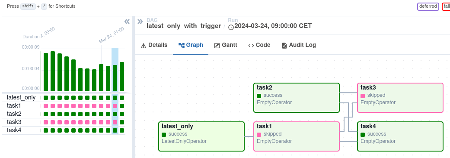This screenshot has height=158, width=450.
Task: Click the clock icon beside the run date
Action: 231,27
